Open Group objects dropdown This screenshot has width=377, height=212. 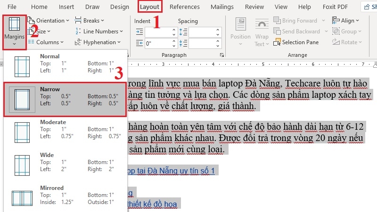(x=347, y=31)
